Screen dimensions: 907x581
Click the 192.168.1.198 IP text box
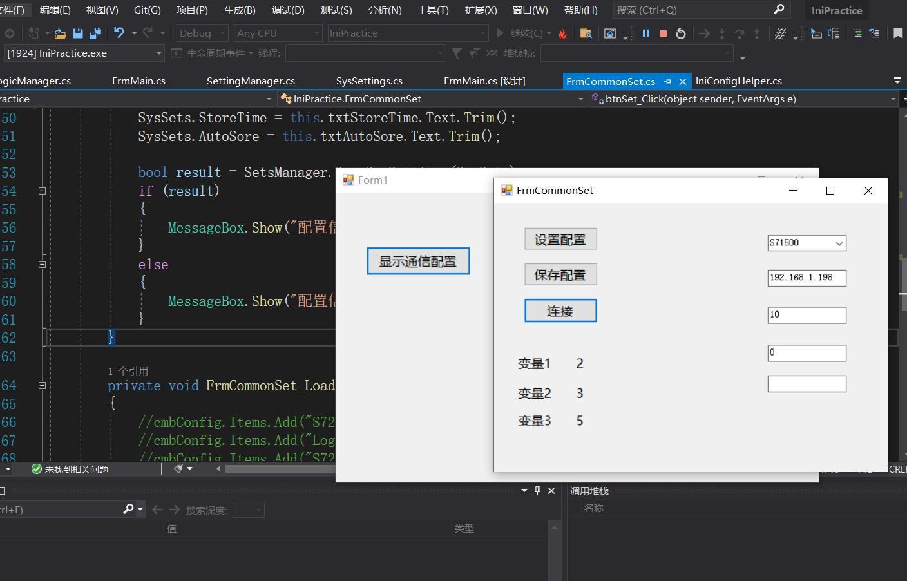[806, 278]
